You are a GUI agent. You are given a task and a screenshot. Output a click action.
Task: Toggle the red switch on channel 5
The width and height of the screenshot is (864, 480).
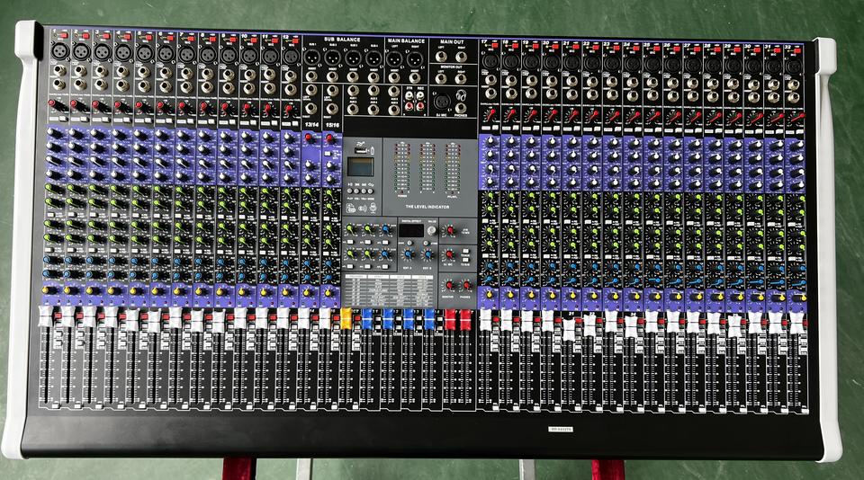point(148,38)
